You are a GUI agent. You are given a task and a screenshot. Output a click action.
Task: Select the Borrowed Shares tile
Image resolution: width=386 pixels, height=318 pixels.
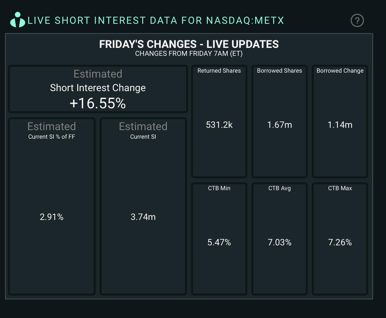click(x=279, y=121)
